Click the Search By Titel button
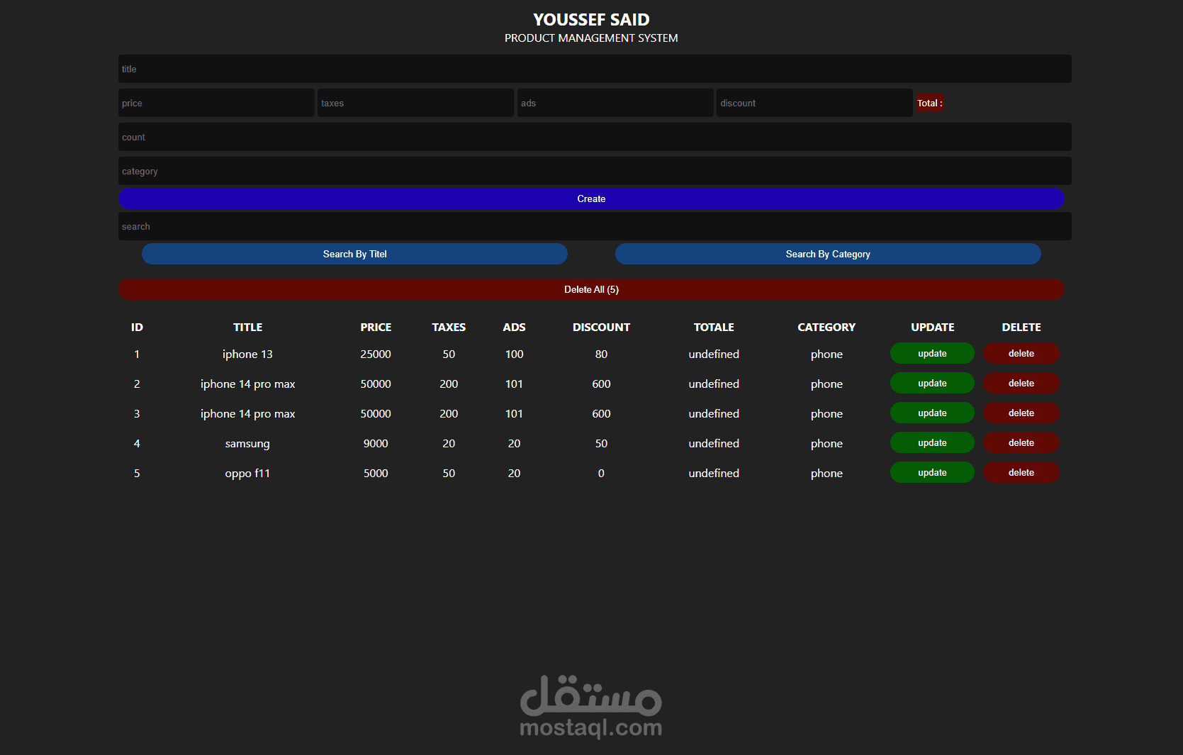This screenshot has height=755, width=1183. pos(354,254)
